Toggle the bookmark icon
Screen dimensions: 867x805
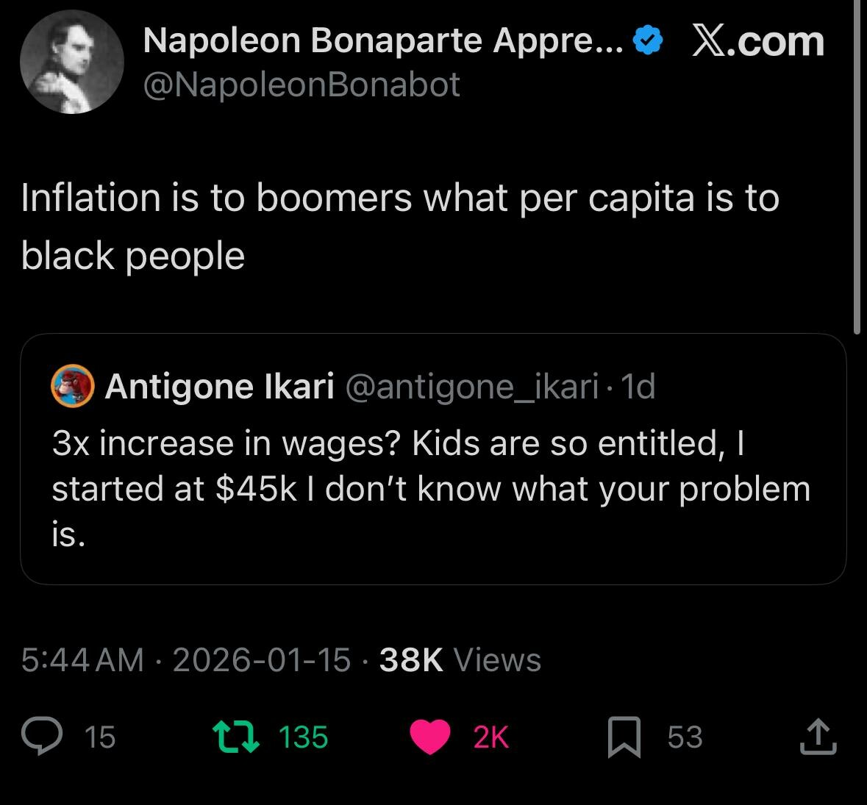[624, 737]
